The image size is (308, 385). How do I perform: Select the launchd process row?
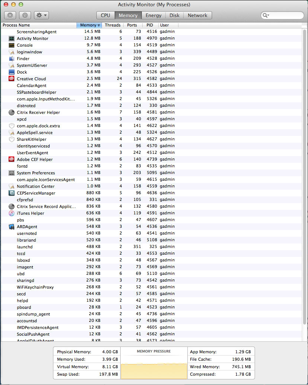tap(152, 247)
